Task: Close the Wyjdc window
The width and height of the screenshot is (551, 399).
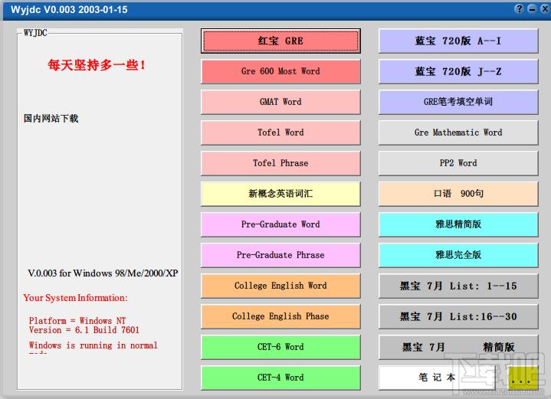Action: 545,8
